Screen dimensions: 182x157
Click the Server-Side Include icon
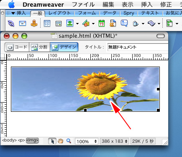(x=113, y=23)
